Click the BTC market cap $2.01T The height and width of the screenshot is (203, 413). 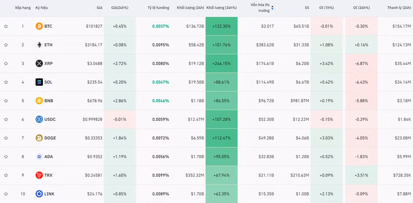click(268, 26)
